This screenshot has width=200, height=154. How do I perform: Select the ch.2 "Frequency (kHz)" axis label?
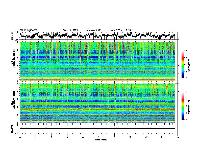point(14,100)
